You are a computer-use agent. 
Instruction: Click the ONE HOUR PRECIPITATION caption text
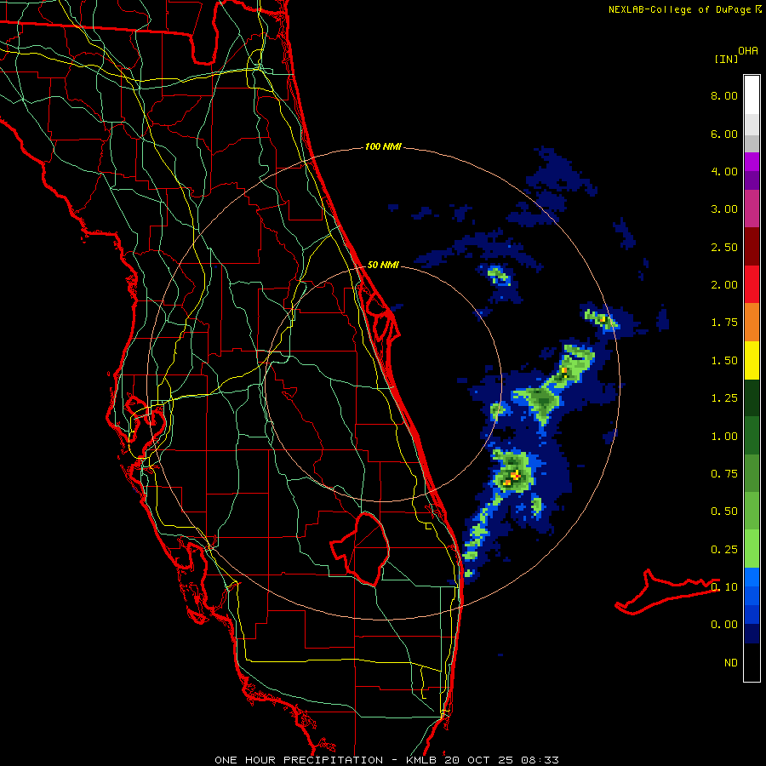coord(299,760)
